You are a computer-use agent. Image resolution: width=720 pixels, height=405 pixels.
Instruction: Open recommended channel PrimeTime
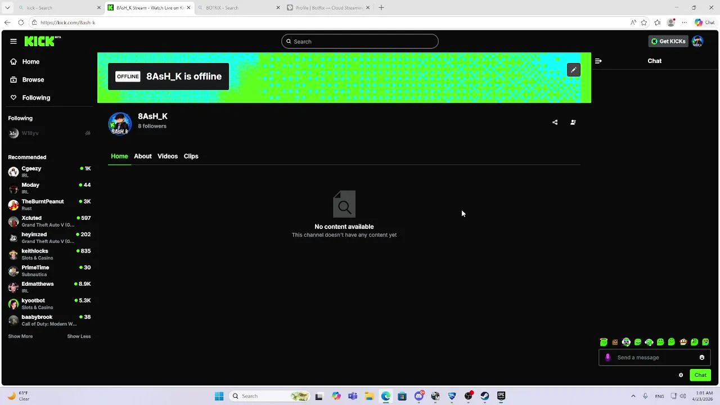(49, 271)
